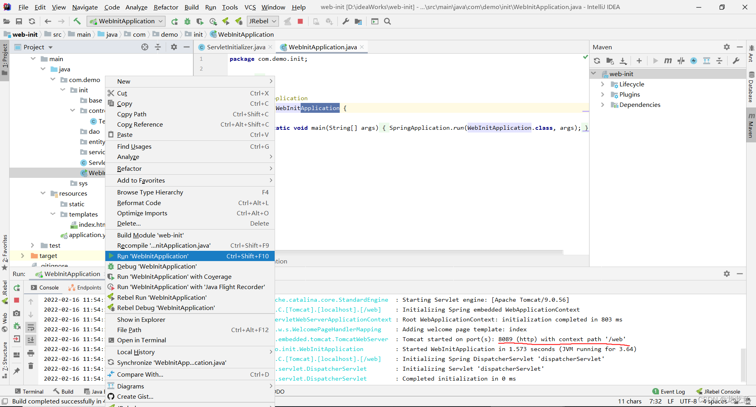This screenshot has height=407, width=756.
Task: Click UTF-8 encoding in status bar
Action: [x=688, y=401]
